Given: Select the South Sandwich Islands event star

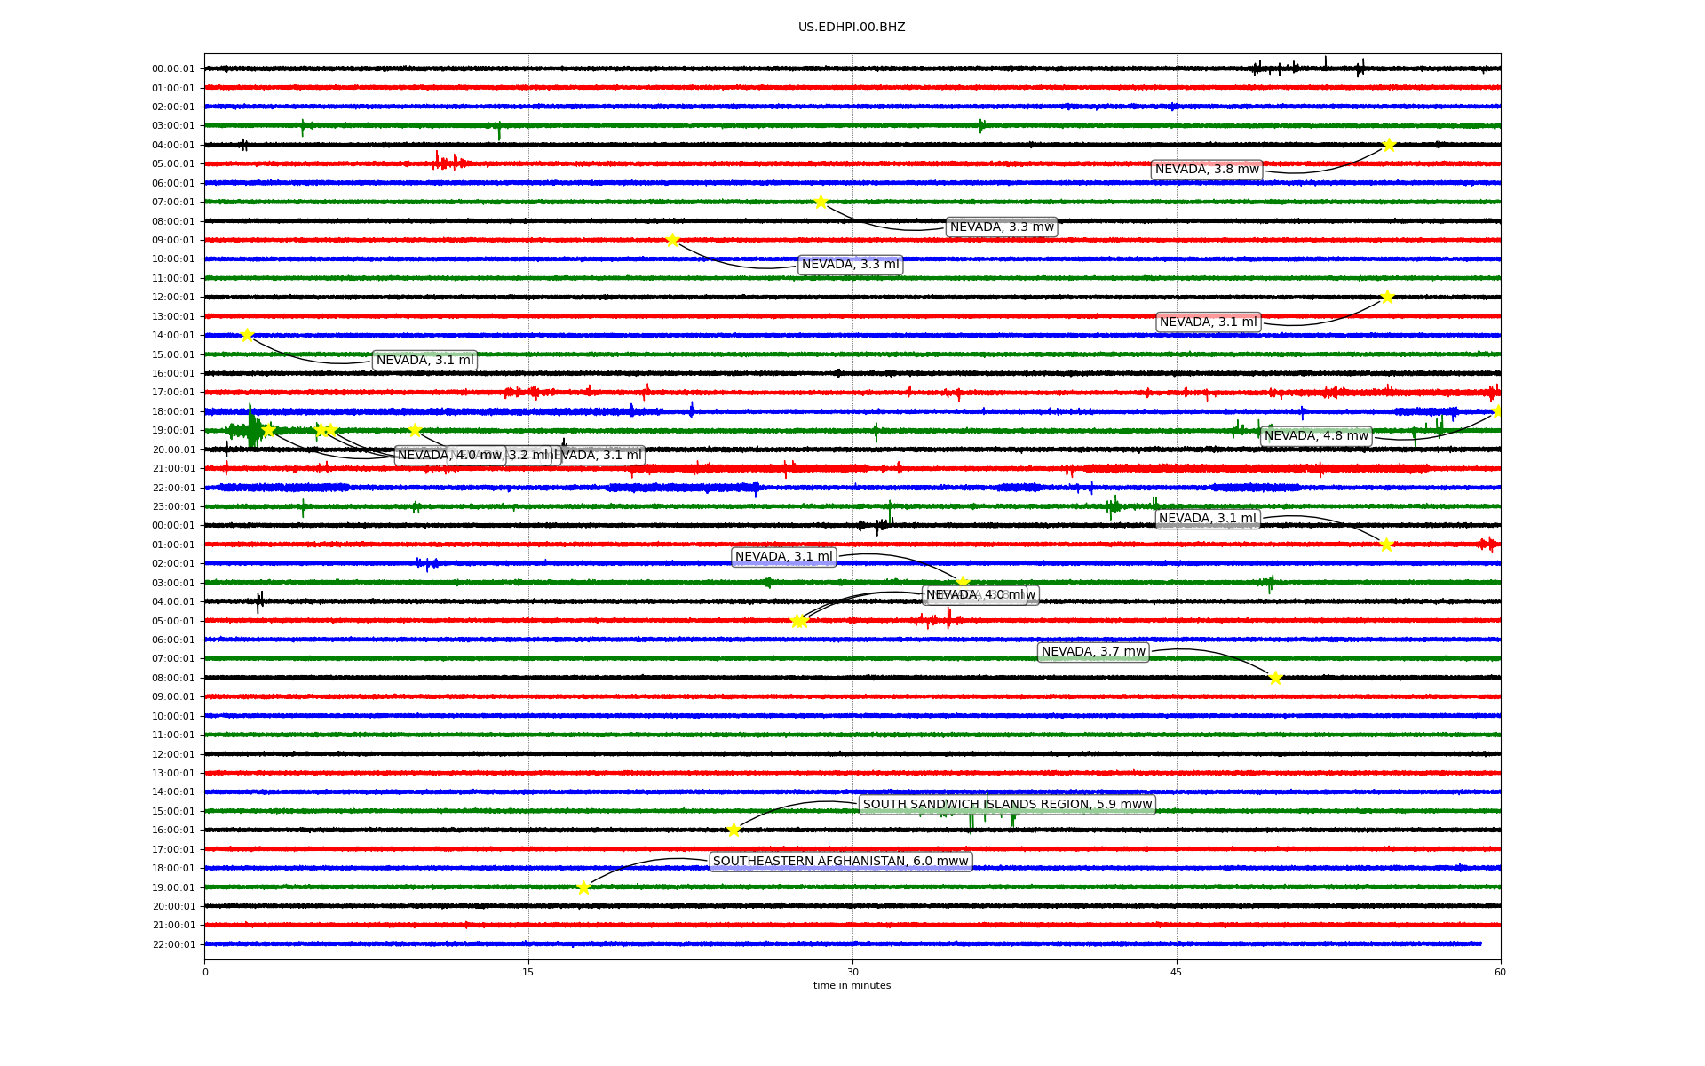Looking at the screenshot, I should 734,830.
